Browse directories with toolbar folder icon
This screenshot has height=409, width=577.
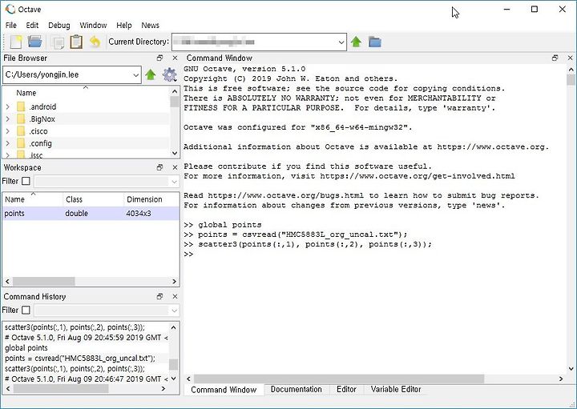374,42
